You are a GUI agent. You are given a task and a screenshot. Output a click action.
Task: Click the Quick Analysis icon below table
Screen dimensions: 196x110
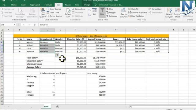point(57,55)
